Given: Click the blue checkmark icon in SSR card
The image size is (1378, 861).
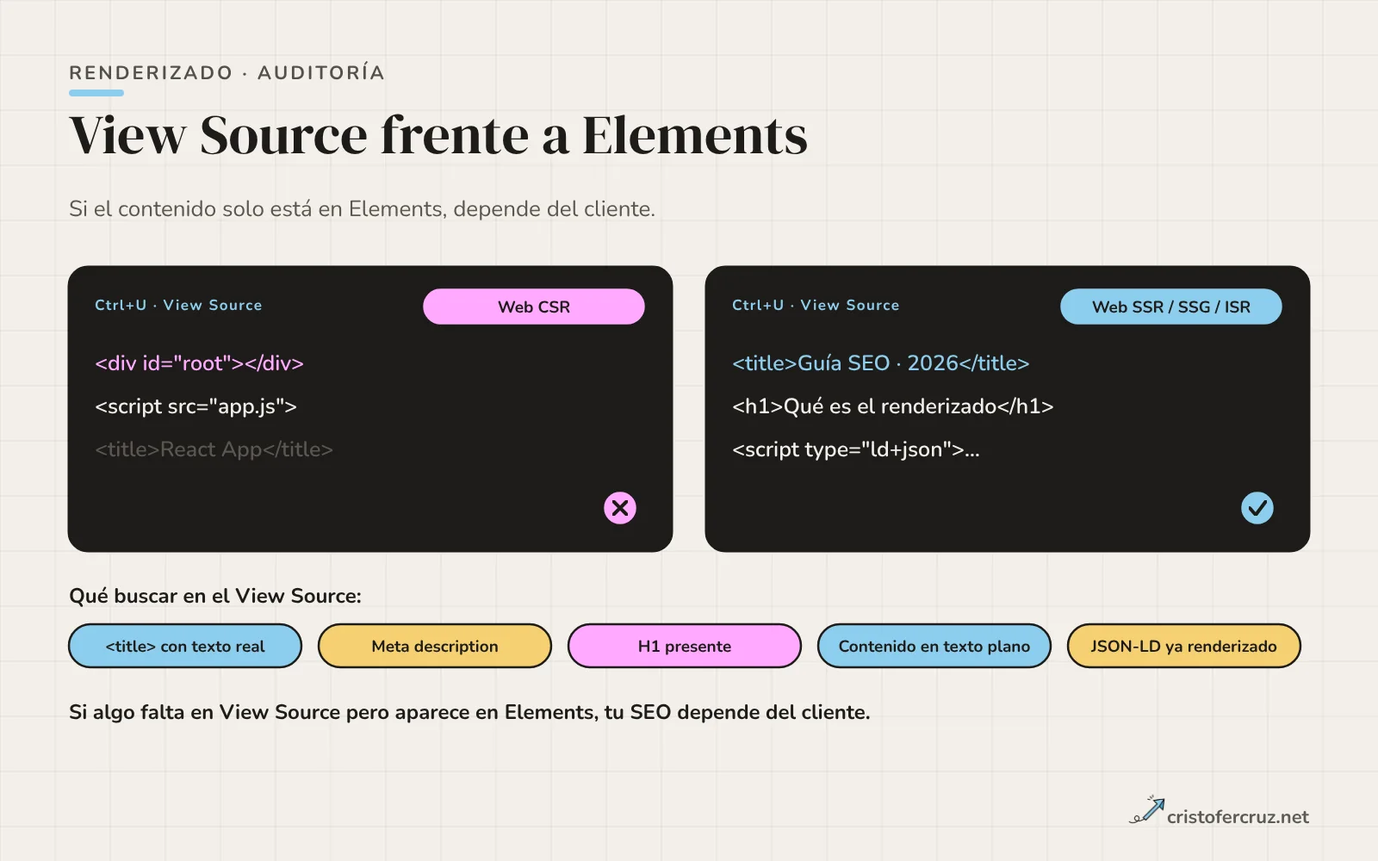Looking at the screenshot, I should (1257, 508).
